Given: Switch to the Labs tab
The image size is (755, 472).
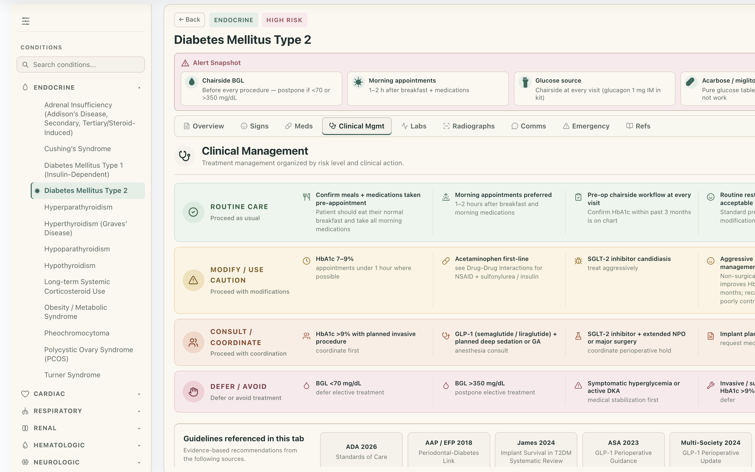Looking at the screenshot, I should (414, 126).
